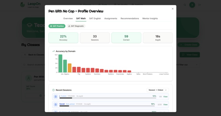Open the Recommendations tab
The image size is (221, 116).
click(x=130, y=18)
